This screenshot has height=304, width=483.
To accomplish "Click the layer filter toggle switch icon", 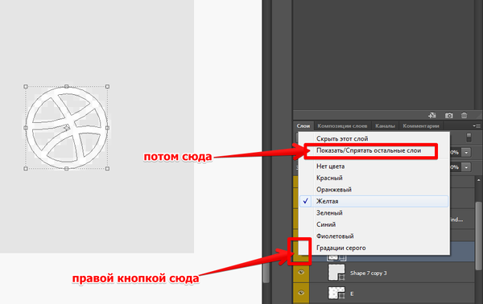I will click(x=469, y=138).
